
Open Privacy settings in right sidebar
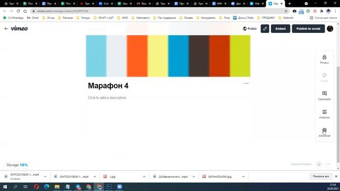324,59
